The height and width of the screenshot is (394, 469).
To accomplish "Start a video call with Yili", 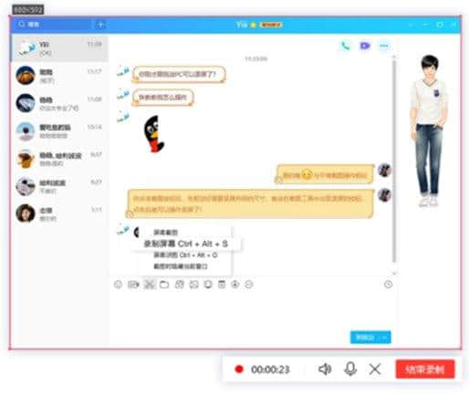I will click(365, 46).
